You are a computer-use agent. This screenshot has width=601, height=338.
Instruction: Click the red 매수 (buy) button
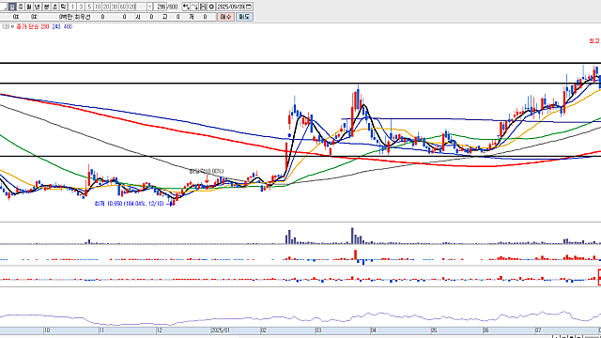(225, 17)
